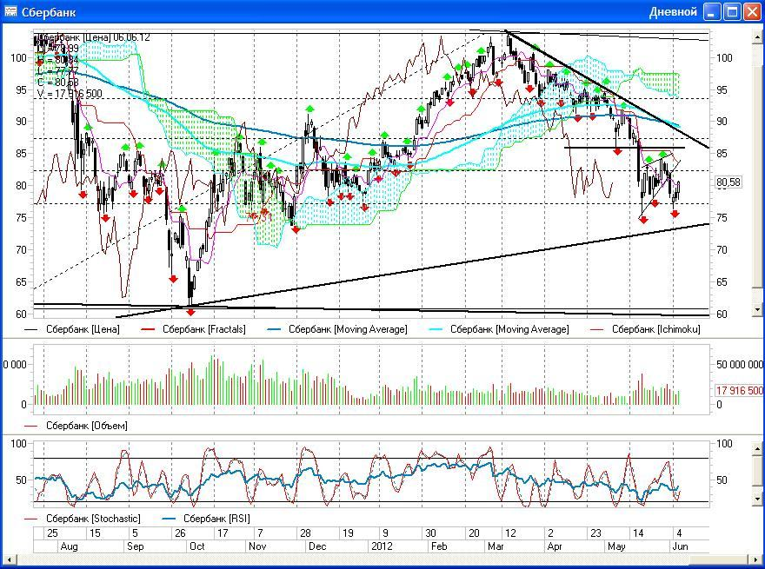Click horizontal scrollbar right arrow
765x569 pixels.
coord(756,559)
